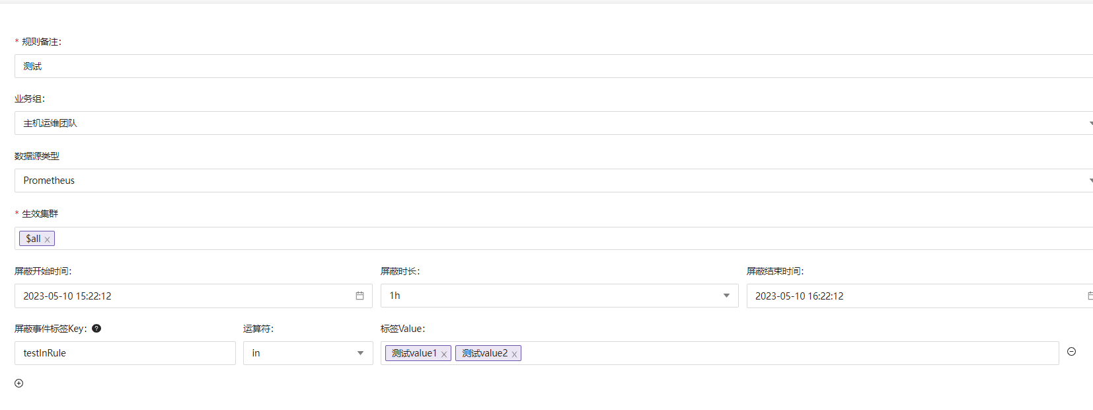The image size is (1093, 410).
Task: Click the 数据源类型 label
Action: point(37,156)
